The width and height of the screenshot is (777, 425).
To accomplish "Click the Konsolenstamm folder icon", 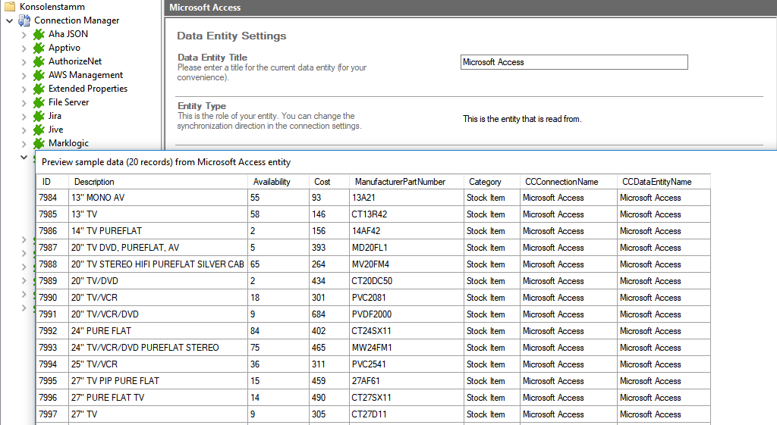I will [x=10, y=6].
